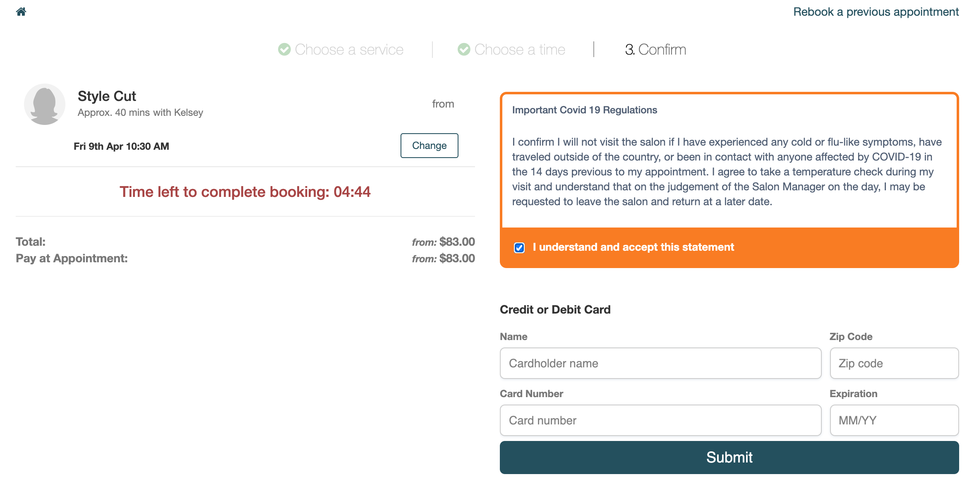
Task: Click the MM/YY expiration field
Action: (894, 420)
